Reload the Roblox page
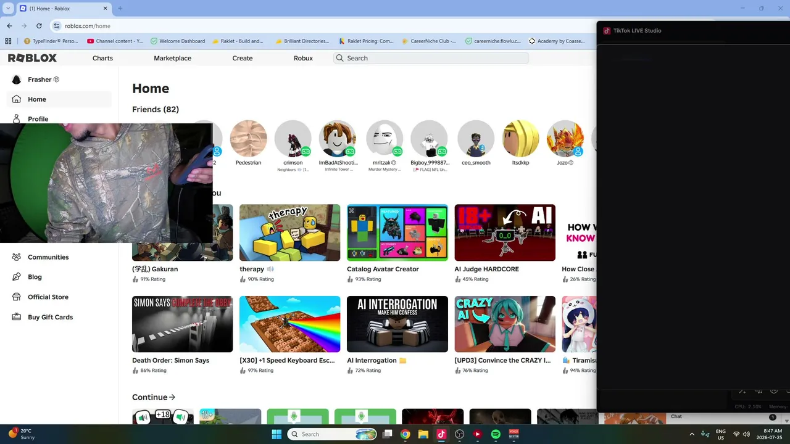 click(x=39, y=26)
